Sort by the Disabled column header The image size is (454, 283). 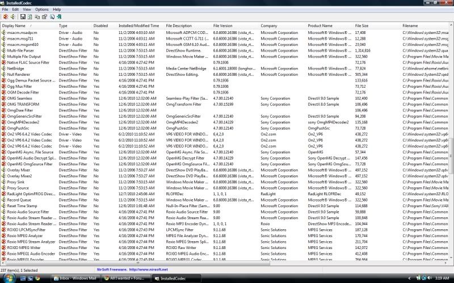click(104, 25)
